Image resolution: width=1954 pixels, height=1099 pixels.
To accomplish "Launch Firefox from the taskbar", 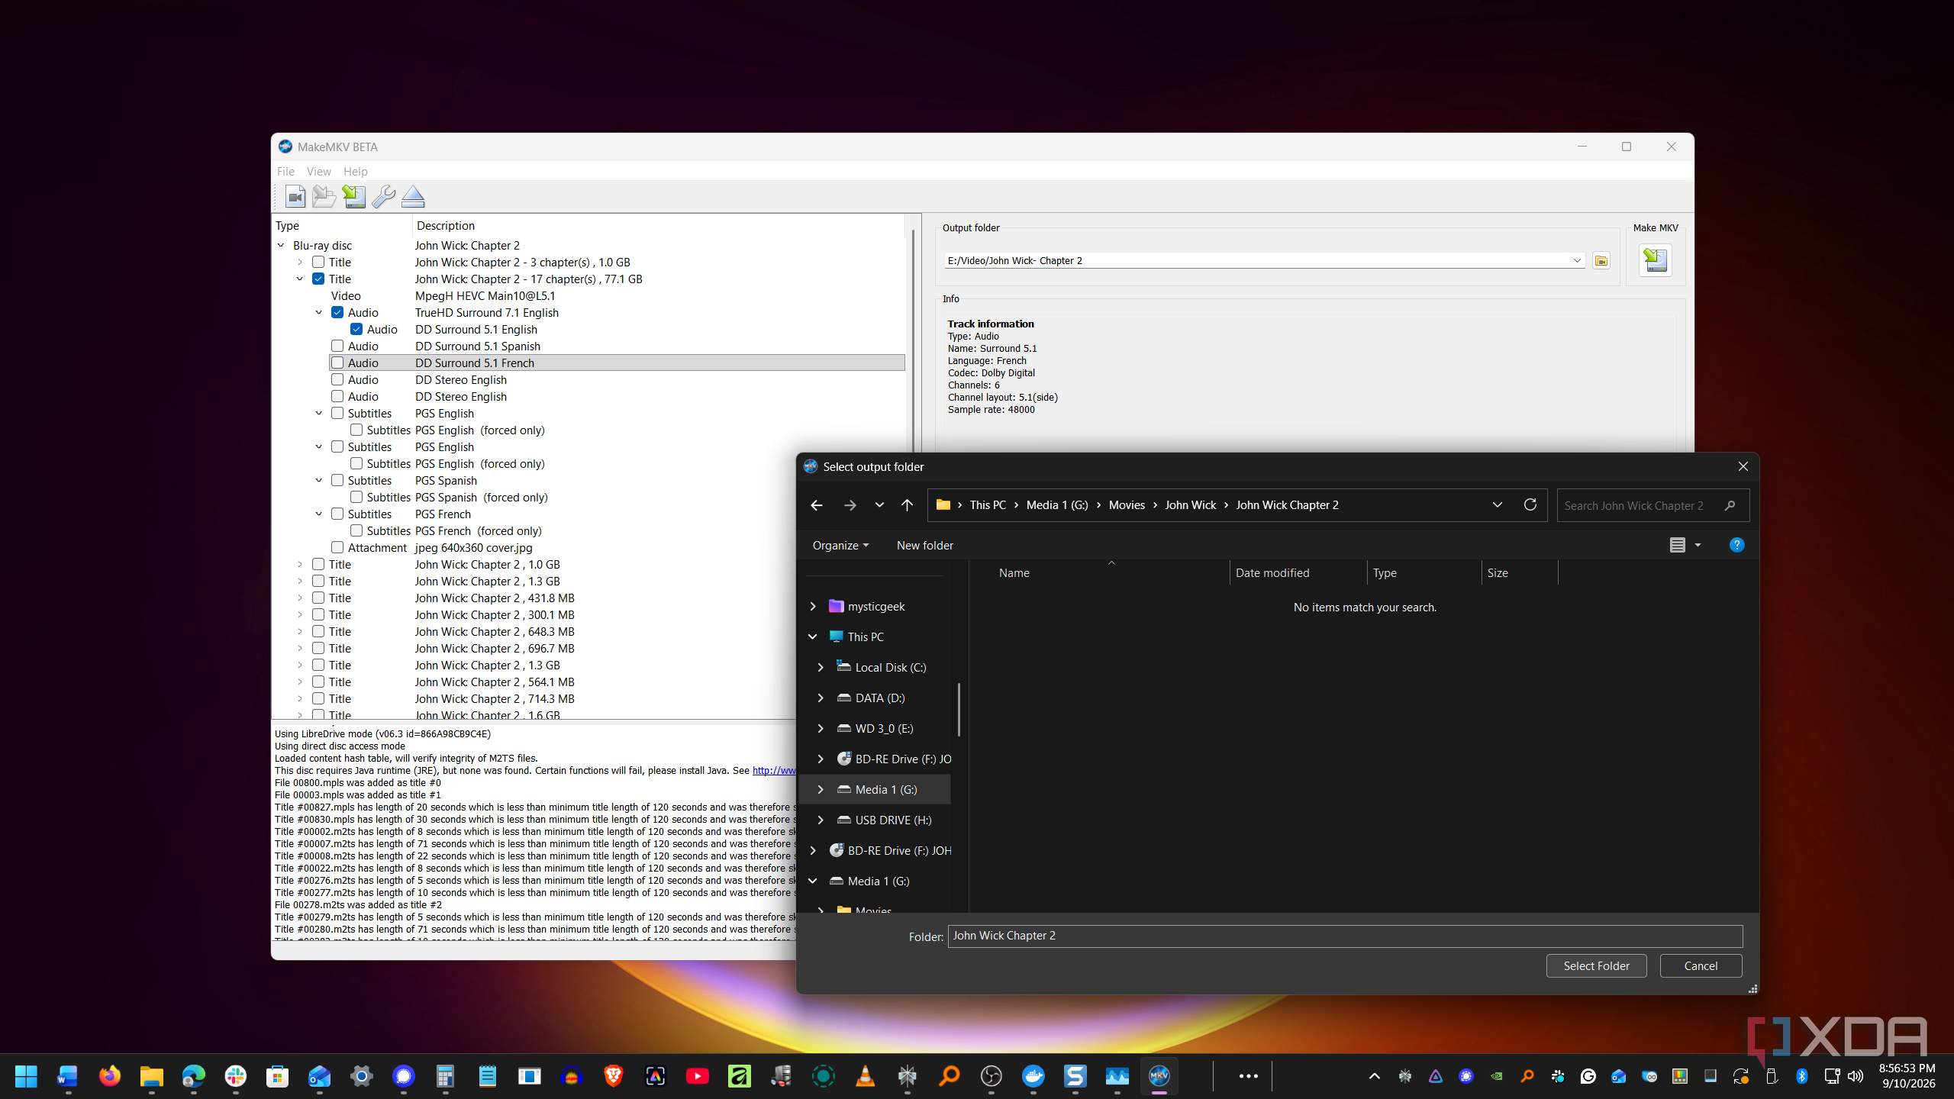I will coord(110,1076).
